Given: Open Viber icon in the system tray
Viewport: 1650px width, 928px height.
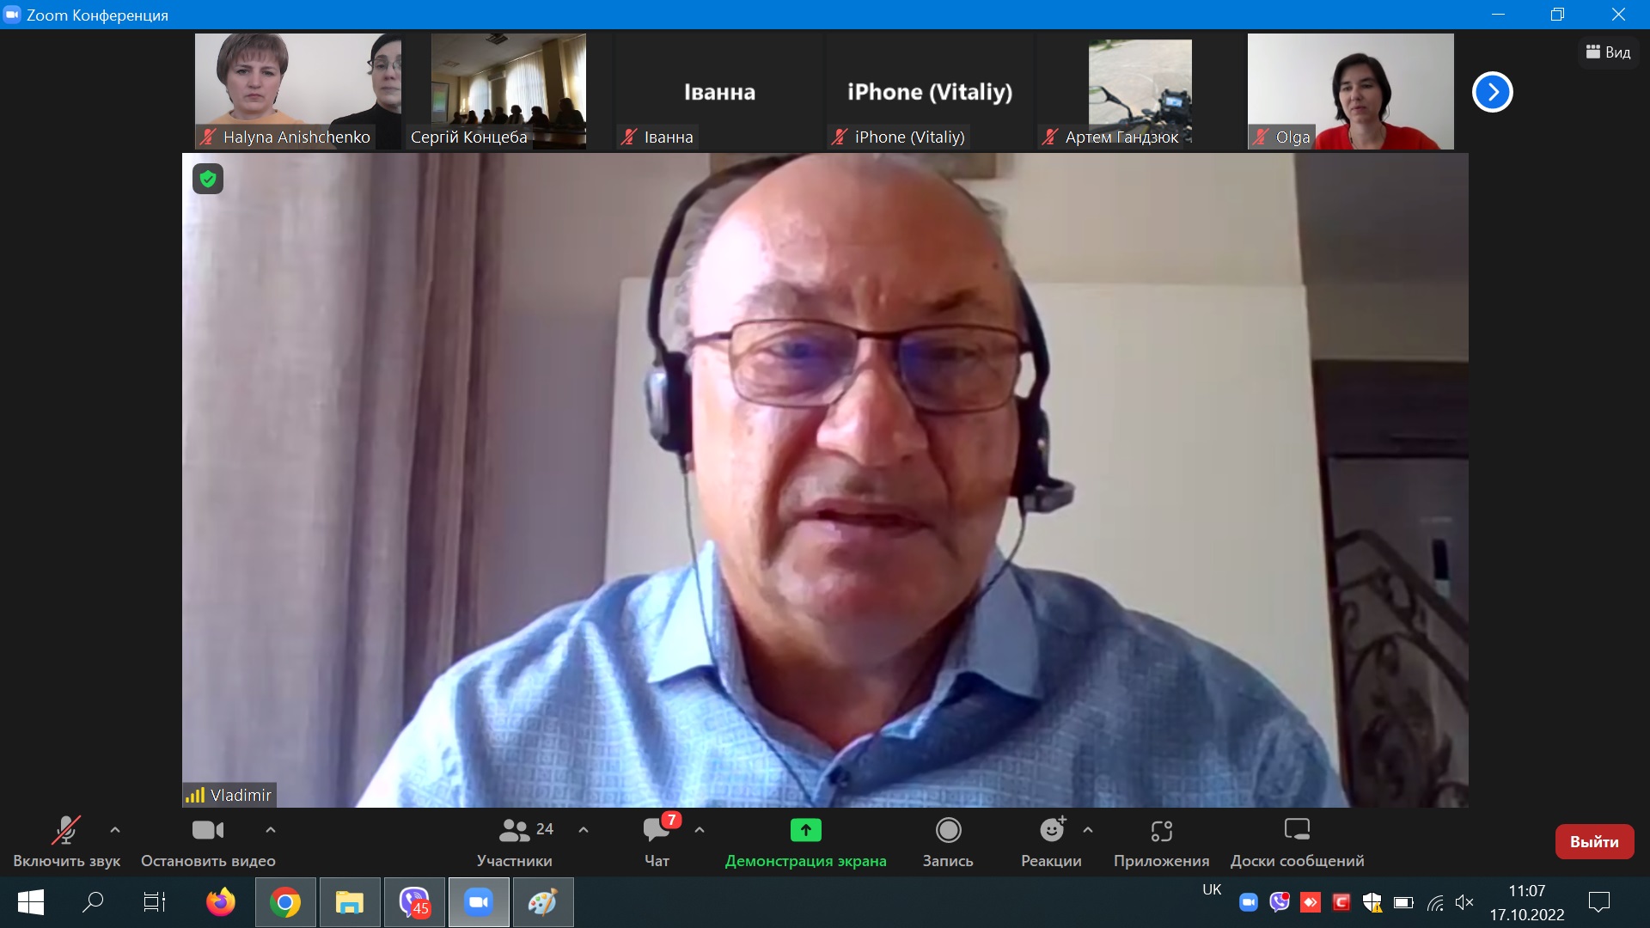Looking at the screenshot, I should pos(1280,902).
